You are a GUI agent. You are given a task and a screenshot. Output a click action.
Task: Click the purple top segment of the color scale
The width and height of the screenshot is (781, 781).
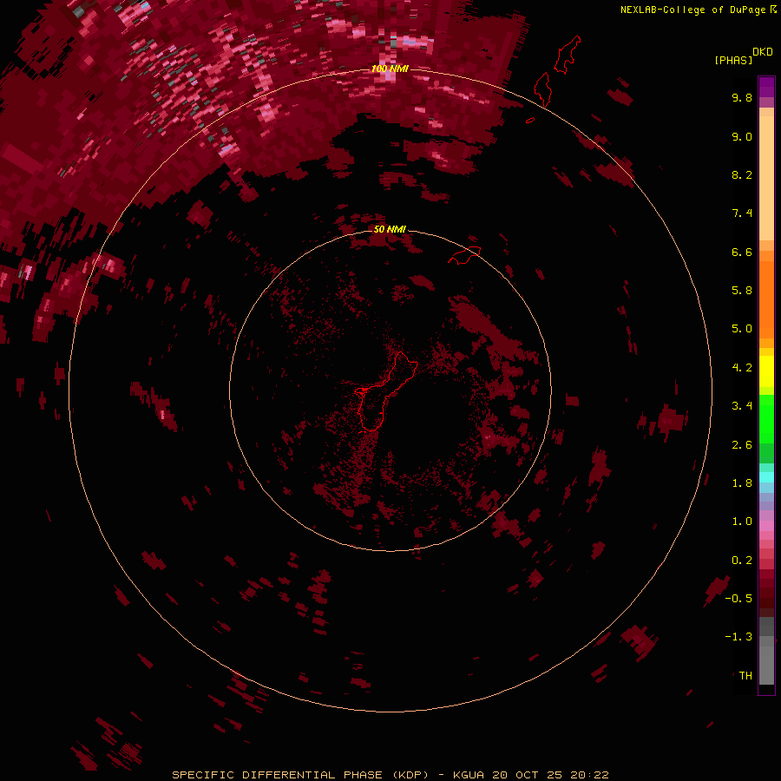(766, 87)
